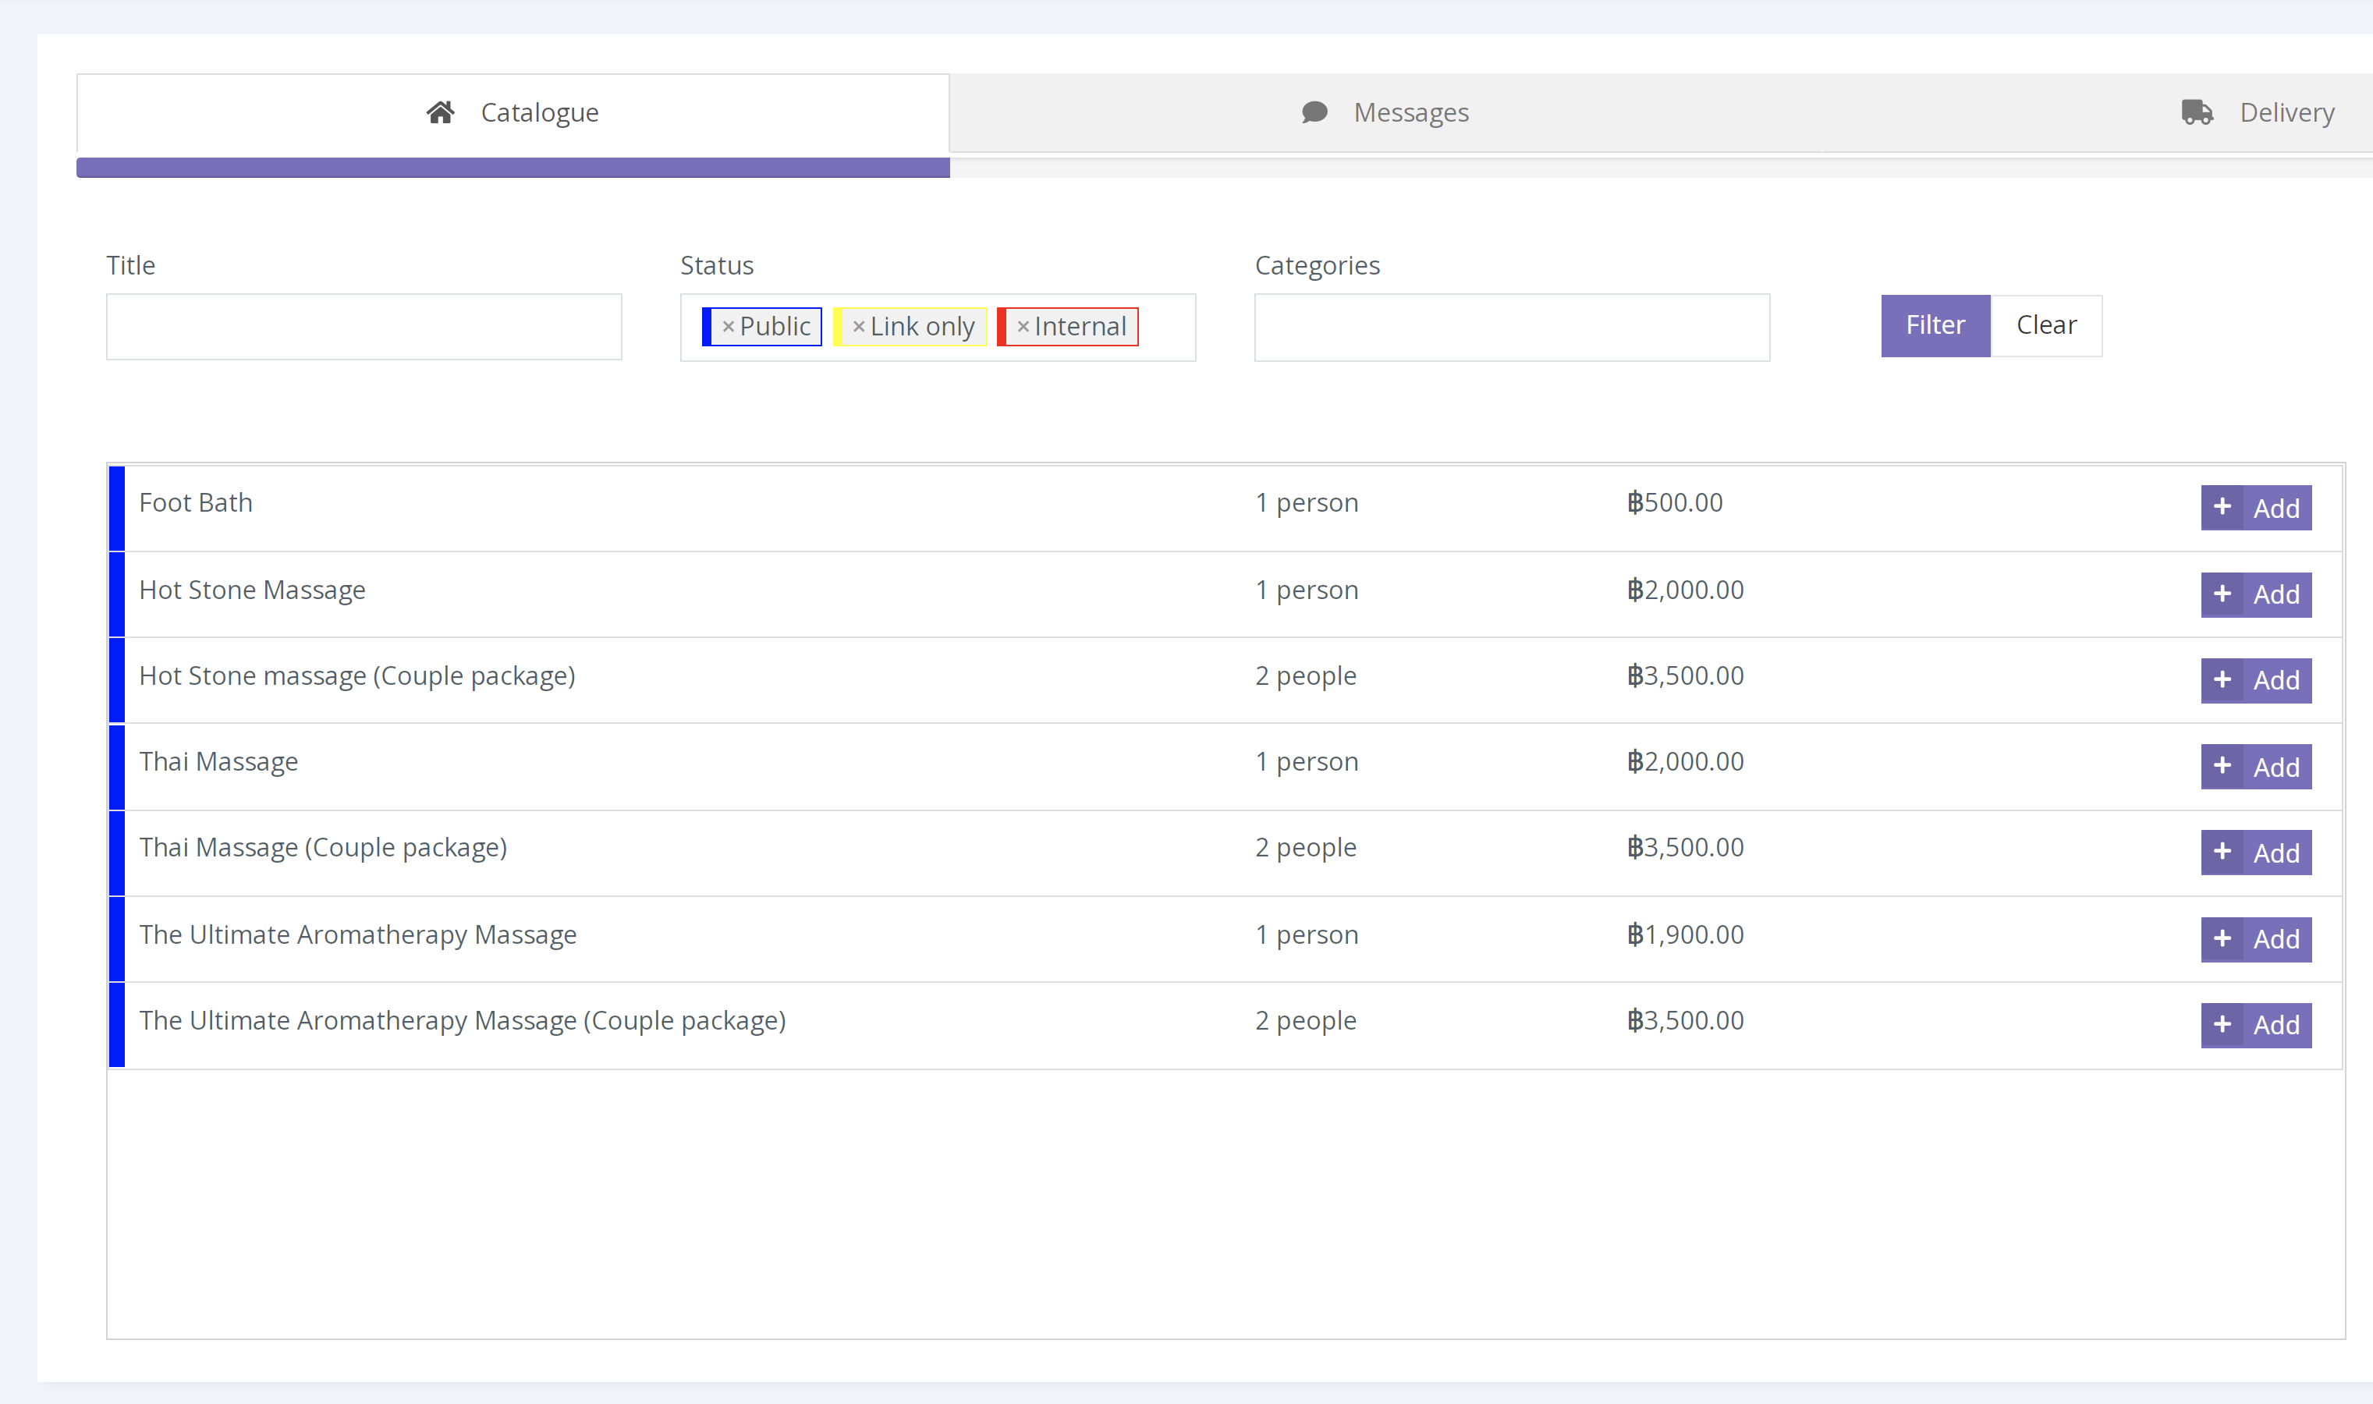
Task: Select the Hot Stone Massage title
Action: click(252, 590)
